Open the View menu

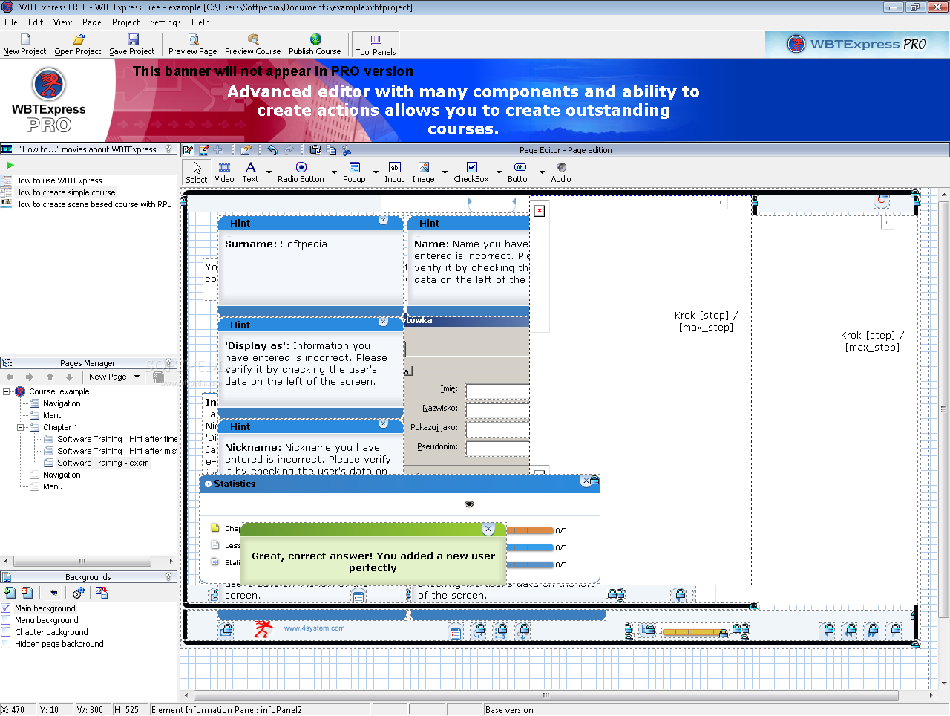point(63,22)
